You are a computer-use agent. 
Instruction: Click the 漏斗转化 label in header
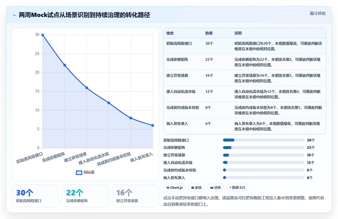tap(317, 13)
